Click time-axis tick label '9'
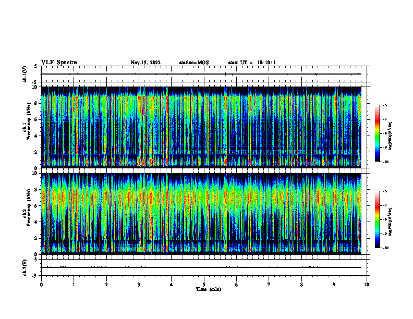The image size is (413, 319). tap(334, 285)
